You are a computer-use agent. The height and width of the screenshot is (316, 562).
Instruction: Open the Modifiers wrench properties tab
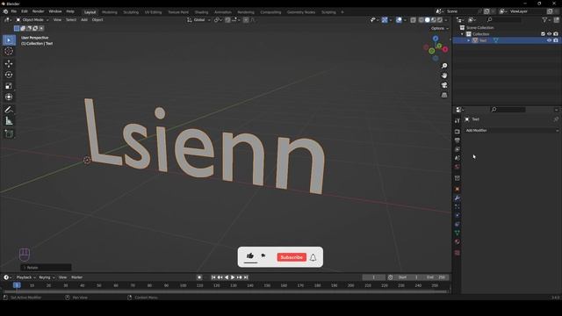[x=457, y=198]
